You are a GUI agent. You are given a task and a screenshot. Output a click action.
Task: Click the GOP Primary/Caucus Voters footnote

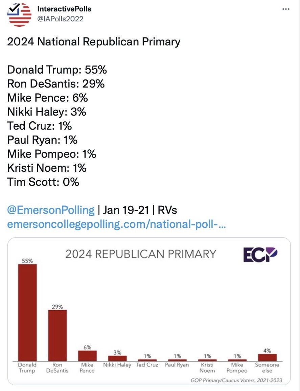point(236,380)
